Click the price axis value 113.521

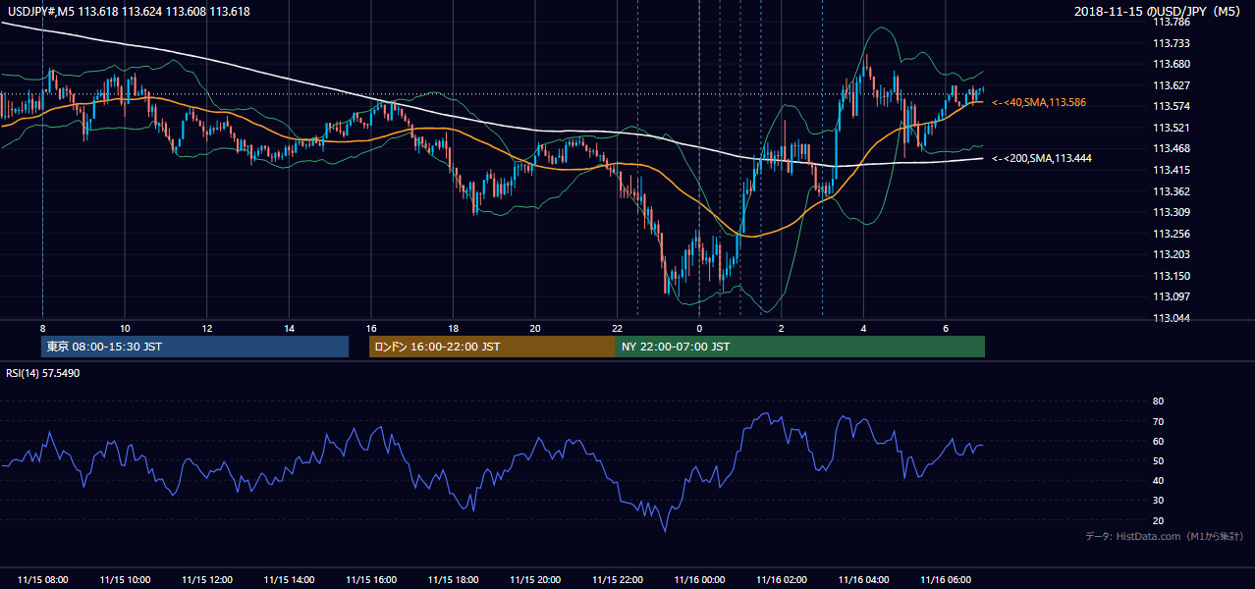1171,128
